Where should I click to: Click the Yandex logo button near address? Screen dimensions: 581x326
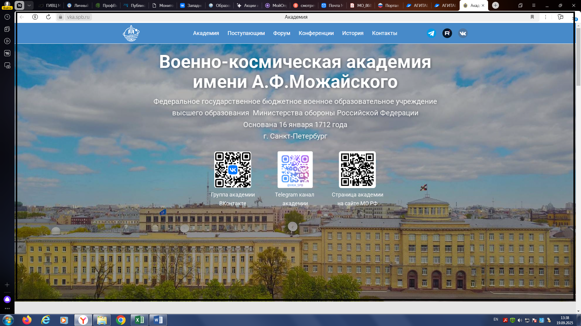35,17
